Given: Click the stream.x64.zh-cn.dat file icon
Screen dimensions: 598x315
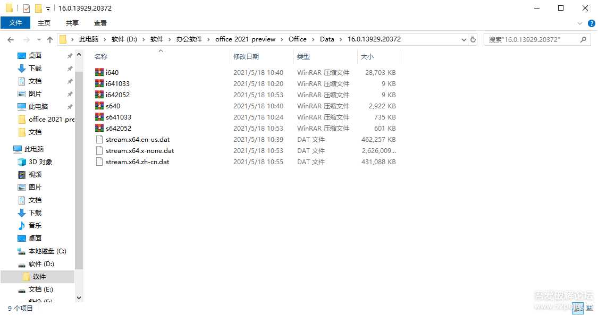Looking at the screenshot, I should tap(99, 161).
